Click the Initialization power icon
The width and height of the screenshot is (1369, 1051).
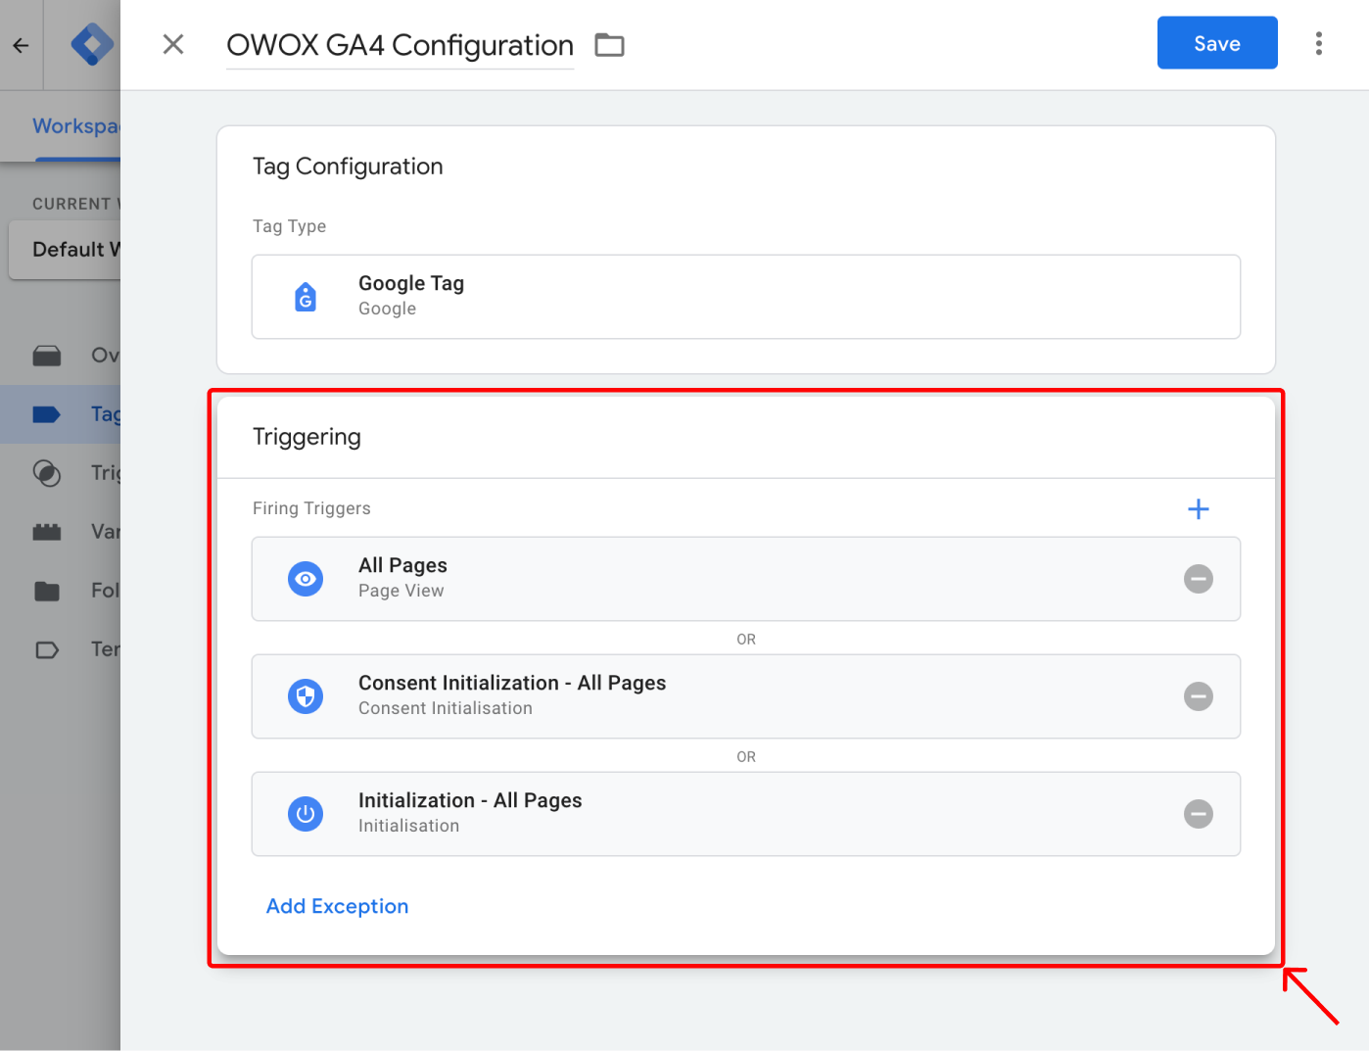pyautogui.click(x=306, y=814)
